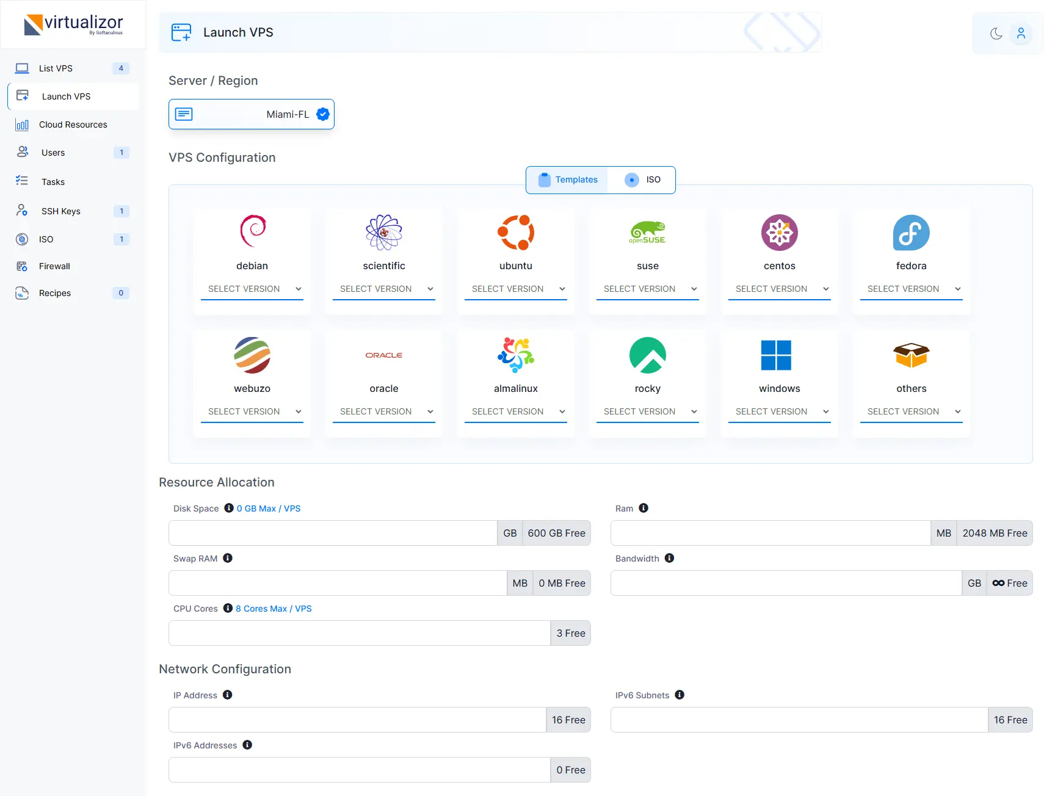Select the Miami-FL server region
Screen dimensions: 1055x796
pos(252,114)
